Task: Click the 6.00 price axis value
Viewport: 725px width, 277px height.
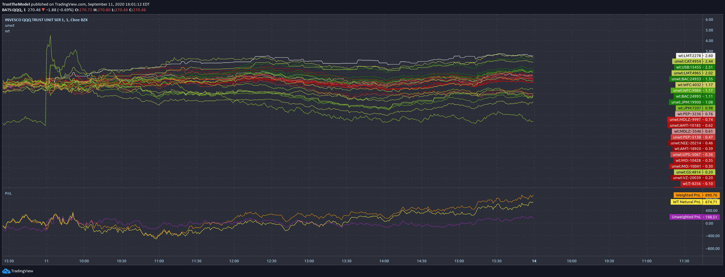Action: point(709,20)
